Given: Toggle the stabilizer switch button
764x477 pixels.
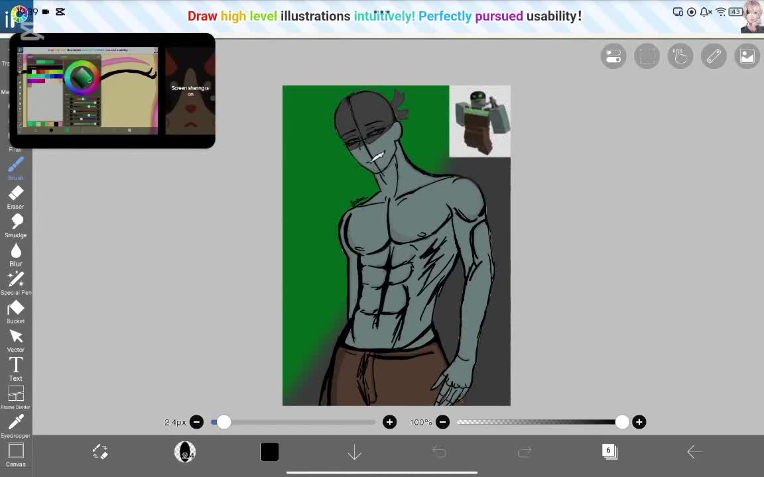Looking at the screenshot, I should tap(613, 56).
